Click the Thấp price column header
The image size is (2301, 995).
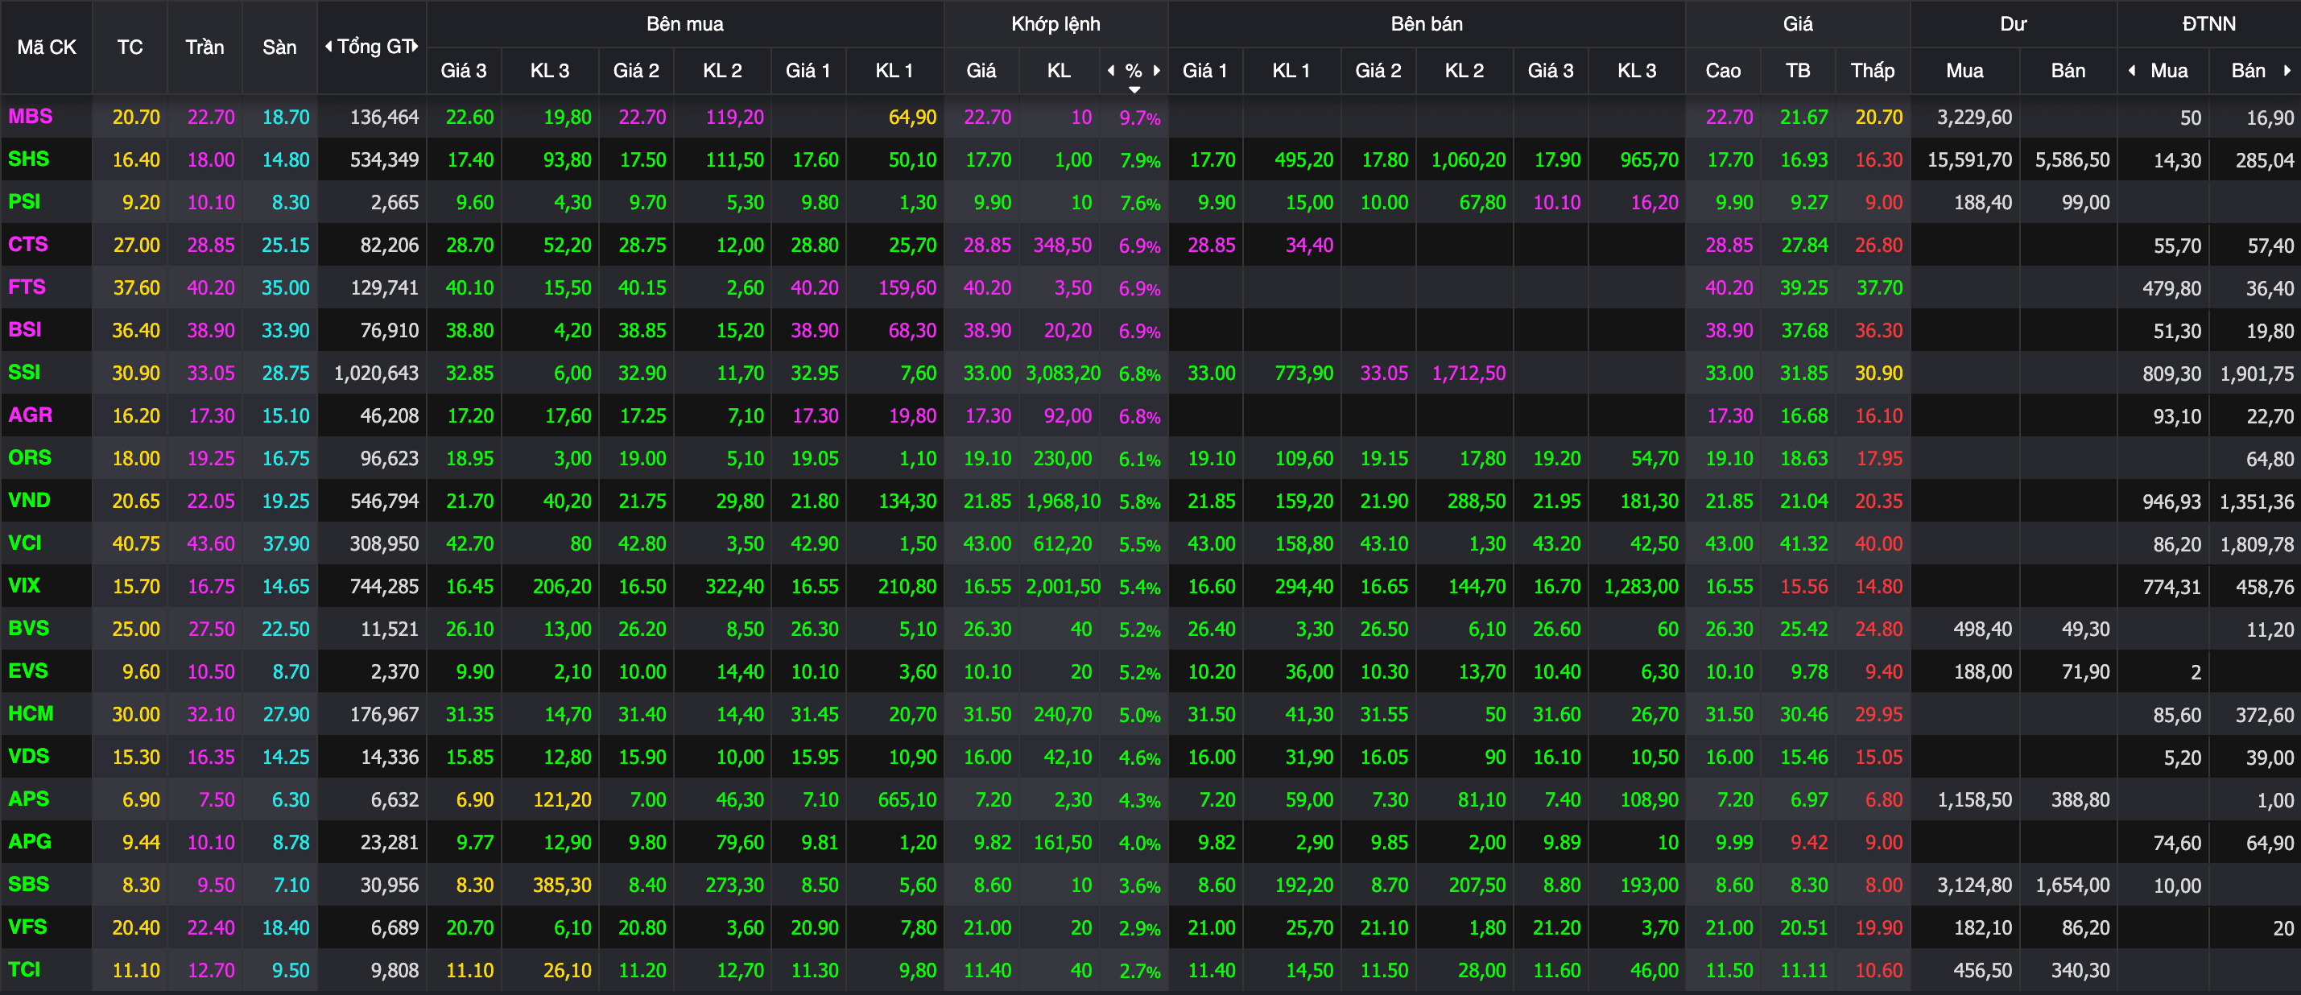(x=1872, y=71)
